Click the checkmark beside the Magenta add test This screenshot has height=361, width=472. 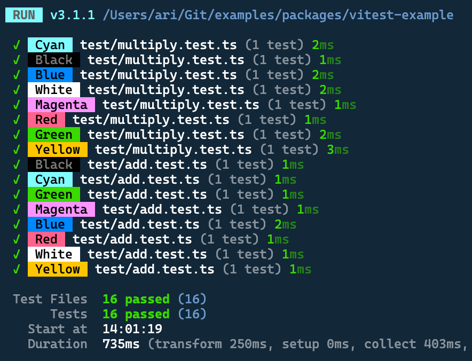tap(17, 209)
